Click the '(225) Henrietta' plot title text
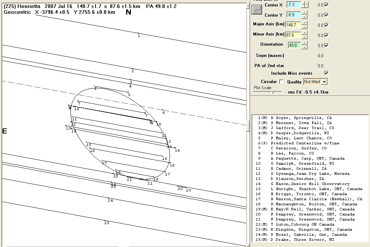 point(22,7)
